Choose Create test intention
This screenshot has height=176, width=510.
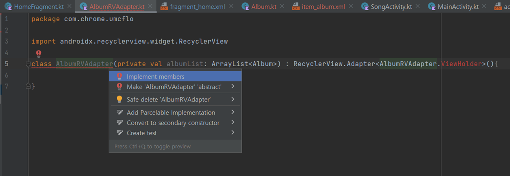click(175, 133)
